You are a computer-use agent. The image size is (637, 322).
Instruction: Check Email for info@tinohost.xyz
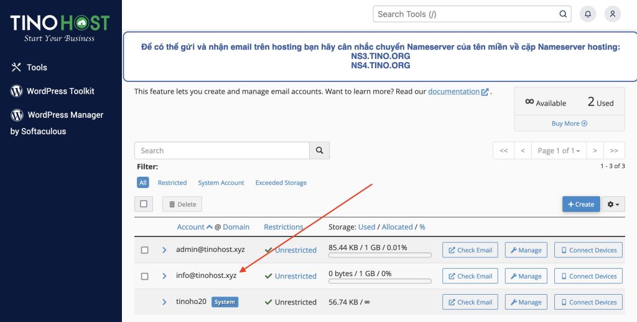(470, 276)
